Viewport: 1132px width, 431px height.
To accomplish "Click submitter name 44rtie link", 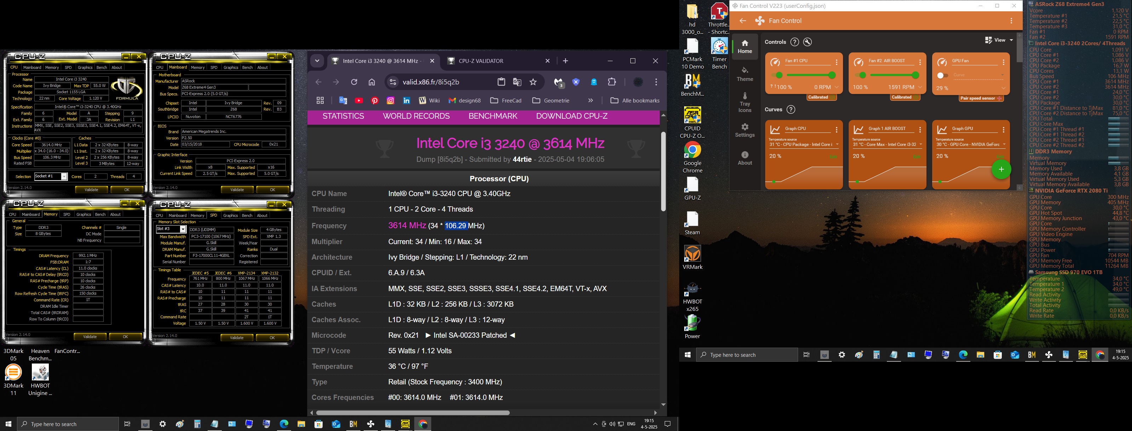I will click(522, 159).
